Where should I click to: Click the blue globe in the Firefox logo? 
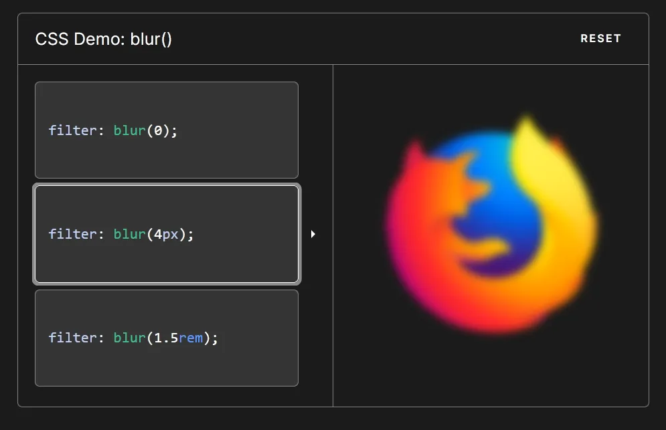495,201
